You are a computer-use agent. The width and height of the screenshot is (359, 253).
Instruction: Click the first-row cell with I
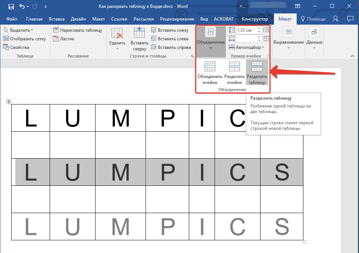[202, 118]
